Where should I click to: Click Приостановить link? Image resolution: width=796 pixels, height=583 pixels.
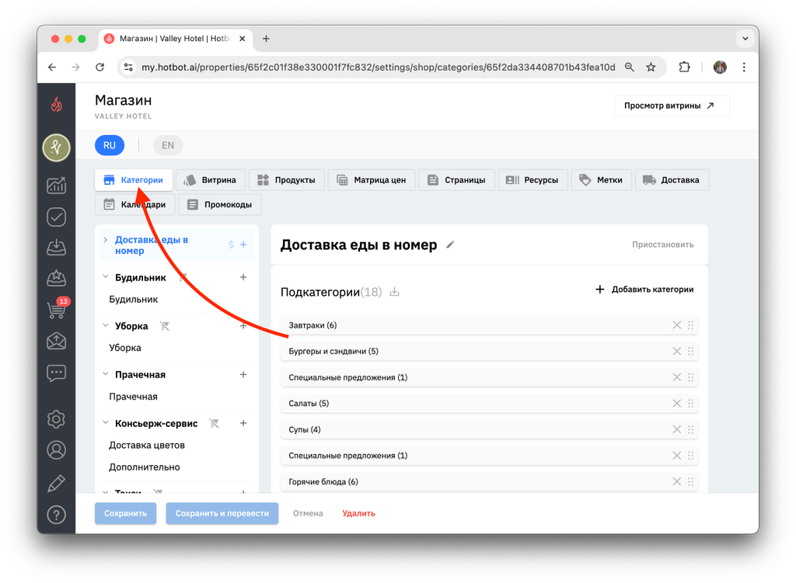tap(662, 245)
